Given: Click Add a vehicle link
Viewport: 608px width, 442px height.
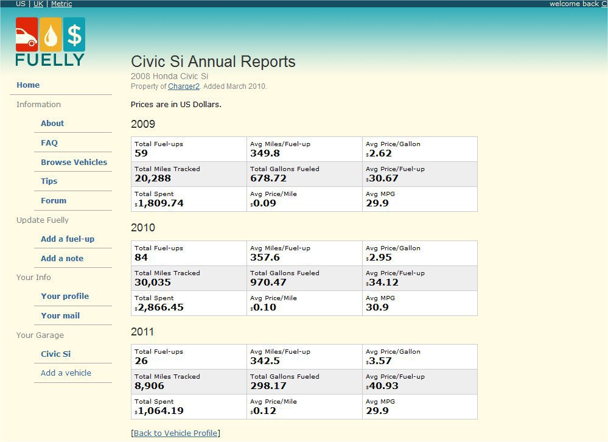Looking at the screenshot, I should point(66,373).
